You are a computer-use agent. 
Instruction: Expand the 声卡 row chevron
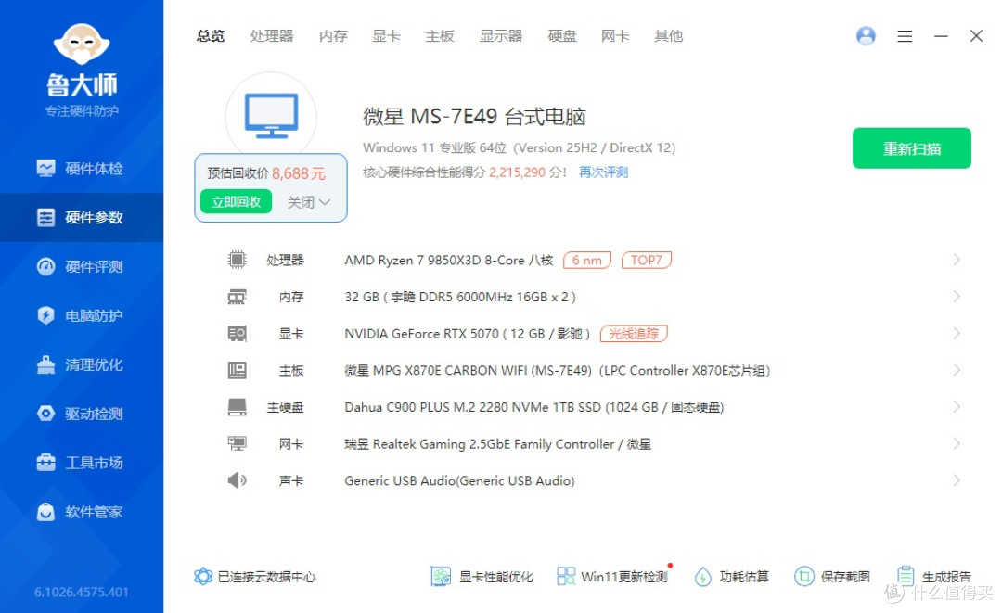click(x=957, y=480)
